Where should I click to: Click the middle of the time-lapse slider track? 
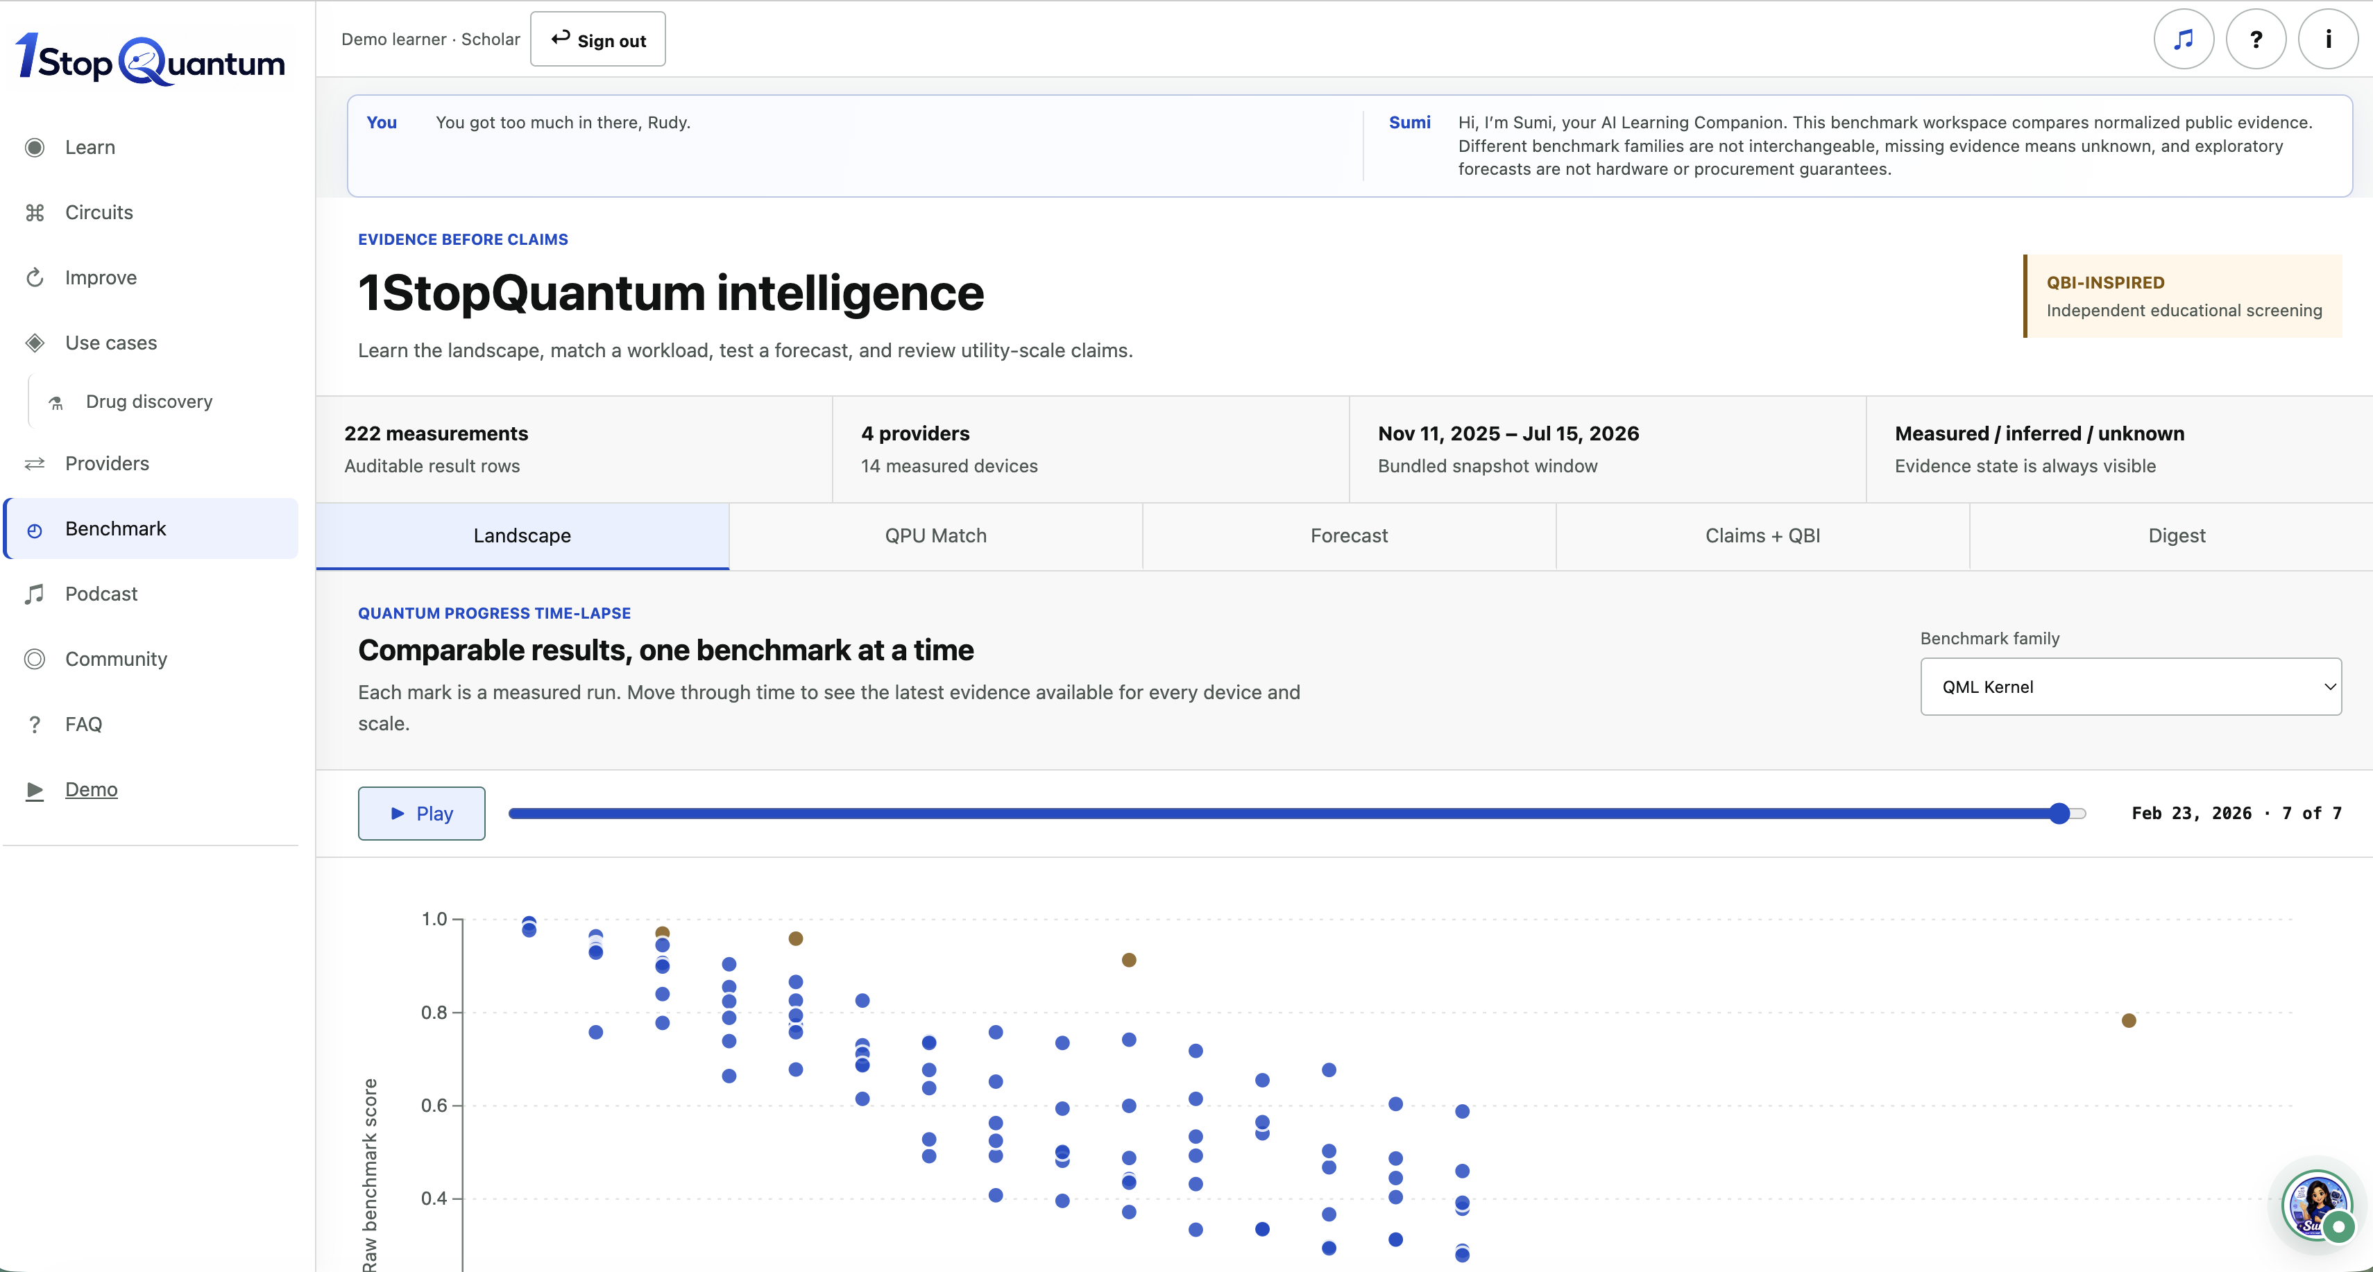click(x=1297, y=814)
